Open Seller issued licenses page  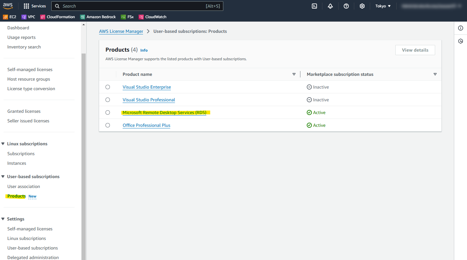click(28, 121)
